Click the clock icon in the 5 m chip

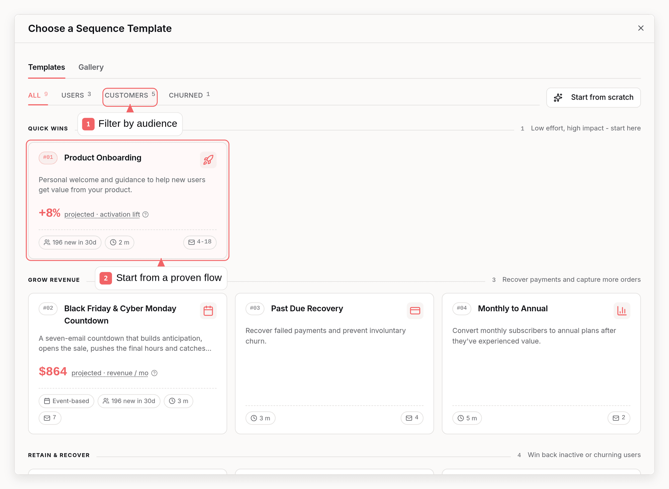(461, 418)
